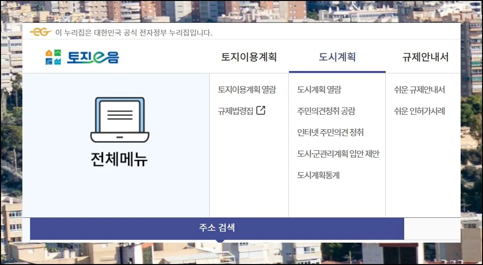483x265 pixels.
Task: View 도시계획통계 page
Action: 318,175
